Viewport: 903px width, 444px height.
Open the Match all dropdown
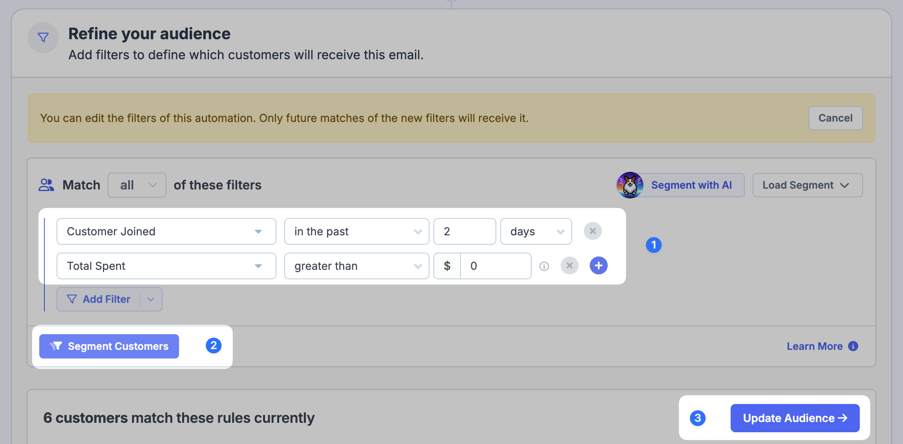(x=137, y=185)
